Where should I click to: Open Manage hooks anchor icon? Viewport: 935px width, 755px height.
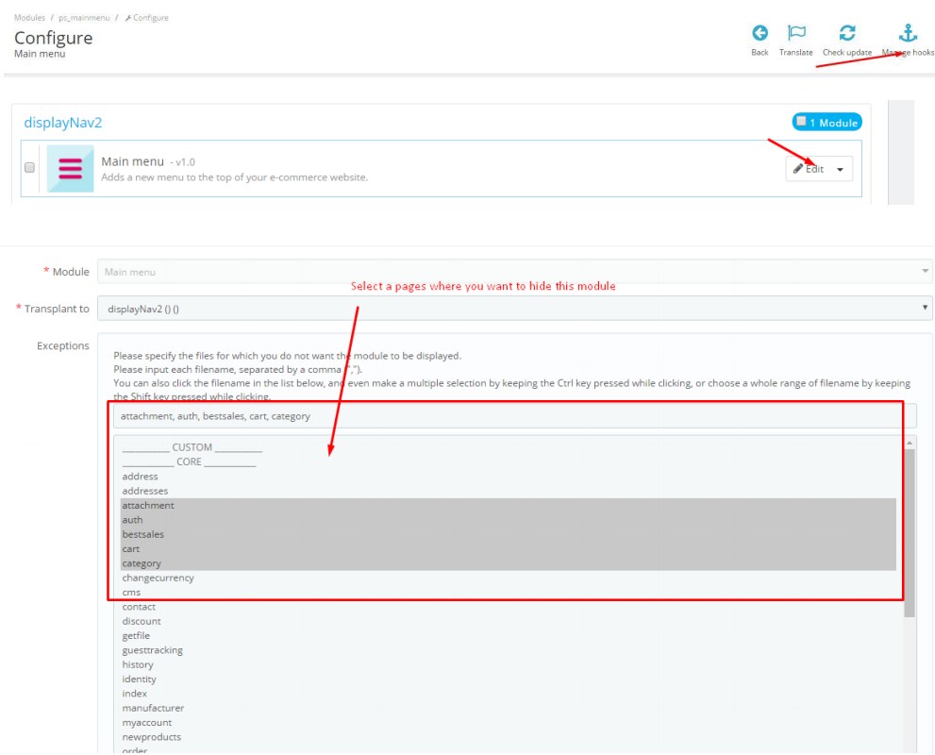tap(907, 33)
